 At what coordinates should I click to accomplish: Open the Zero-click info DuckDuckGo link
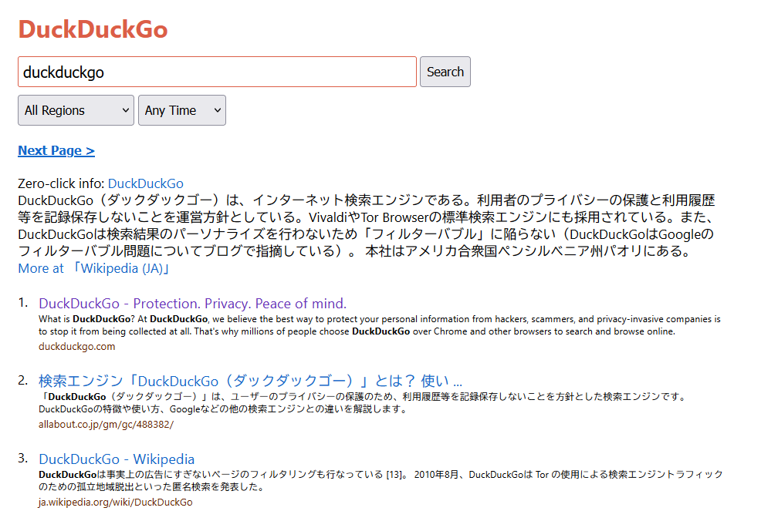[146, 183]
